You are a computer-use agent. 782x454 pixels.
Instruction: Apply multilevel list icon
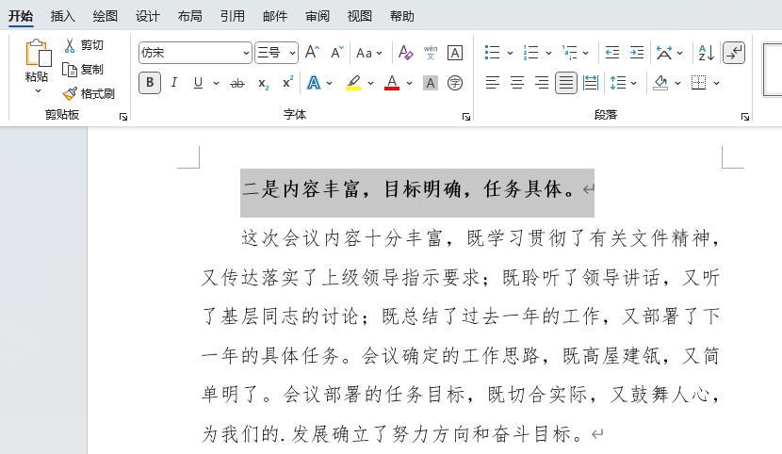click(570, 53)
